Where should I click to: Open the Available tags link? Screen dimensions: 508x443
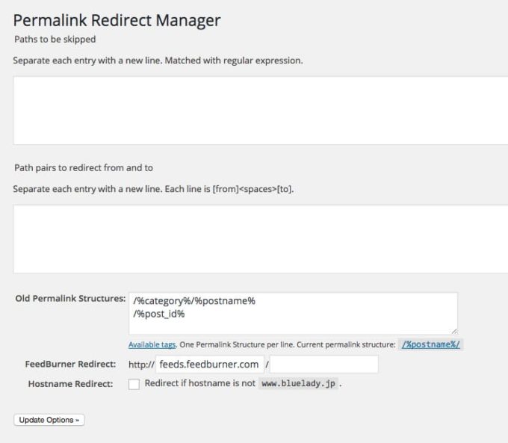pyautogui.click(x=152, y=345)
